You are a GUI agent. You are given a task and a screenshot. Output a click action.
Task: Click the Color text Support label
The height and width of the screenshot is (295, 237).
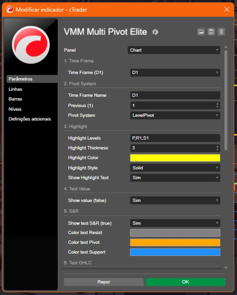(87, 252)
